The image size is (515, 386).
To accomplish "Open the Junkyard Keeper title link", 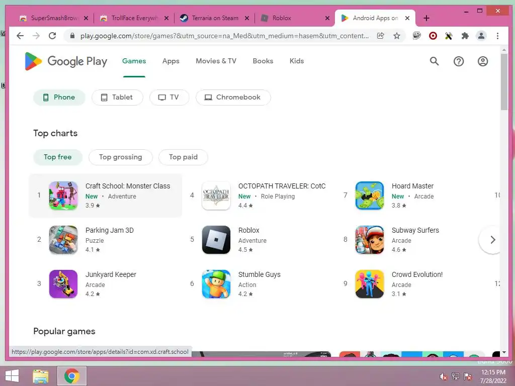I will pyautogui.click(x=111, y=275).
